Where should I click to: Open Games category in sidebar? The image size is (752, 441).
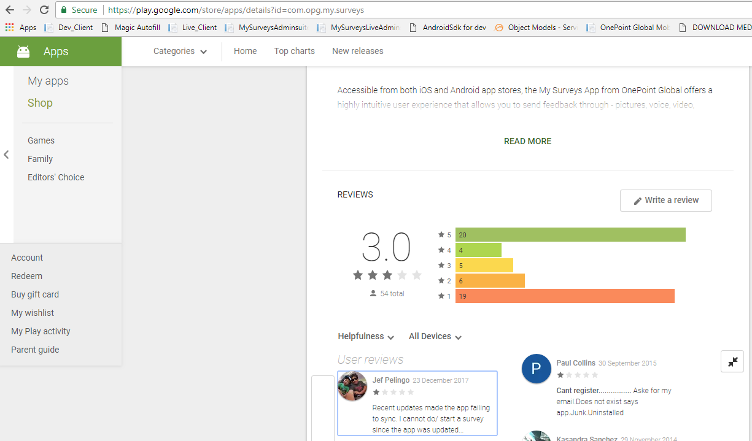click(x=41, y=140)
